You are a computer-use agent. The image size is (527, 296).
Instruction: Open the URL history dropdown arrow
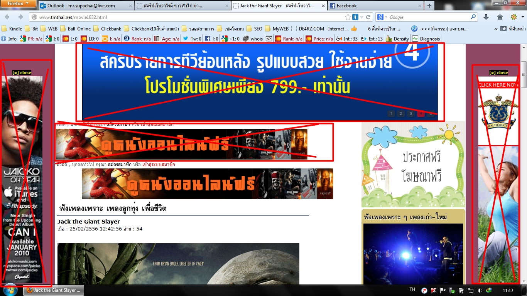coord(361,17)
